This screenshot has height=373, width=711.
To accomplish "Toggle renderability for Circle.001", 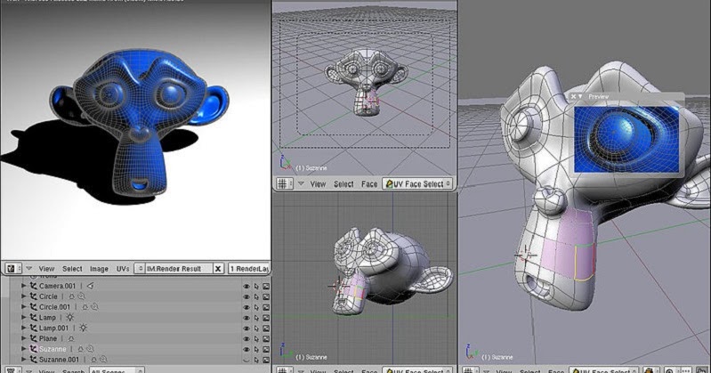I will (x=266, y=307).
